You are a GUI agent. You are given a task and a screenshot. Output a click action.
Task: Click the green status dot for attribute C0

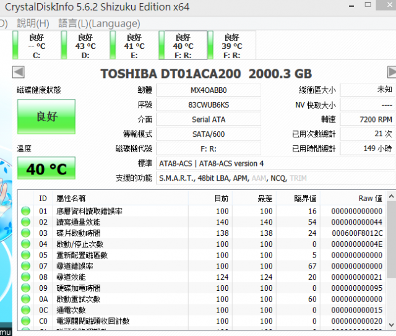[25, 321]
